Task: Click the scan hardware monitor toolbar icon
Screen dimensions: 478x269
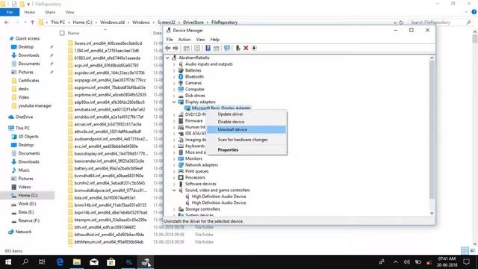Action: 227,48
